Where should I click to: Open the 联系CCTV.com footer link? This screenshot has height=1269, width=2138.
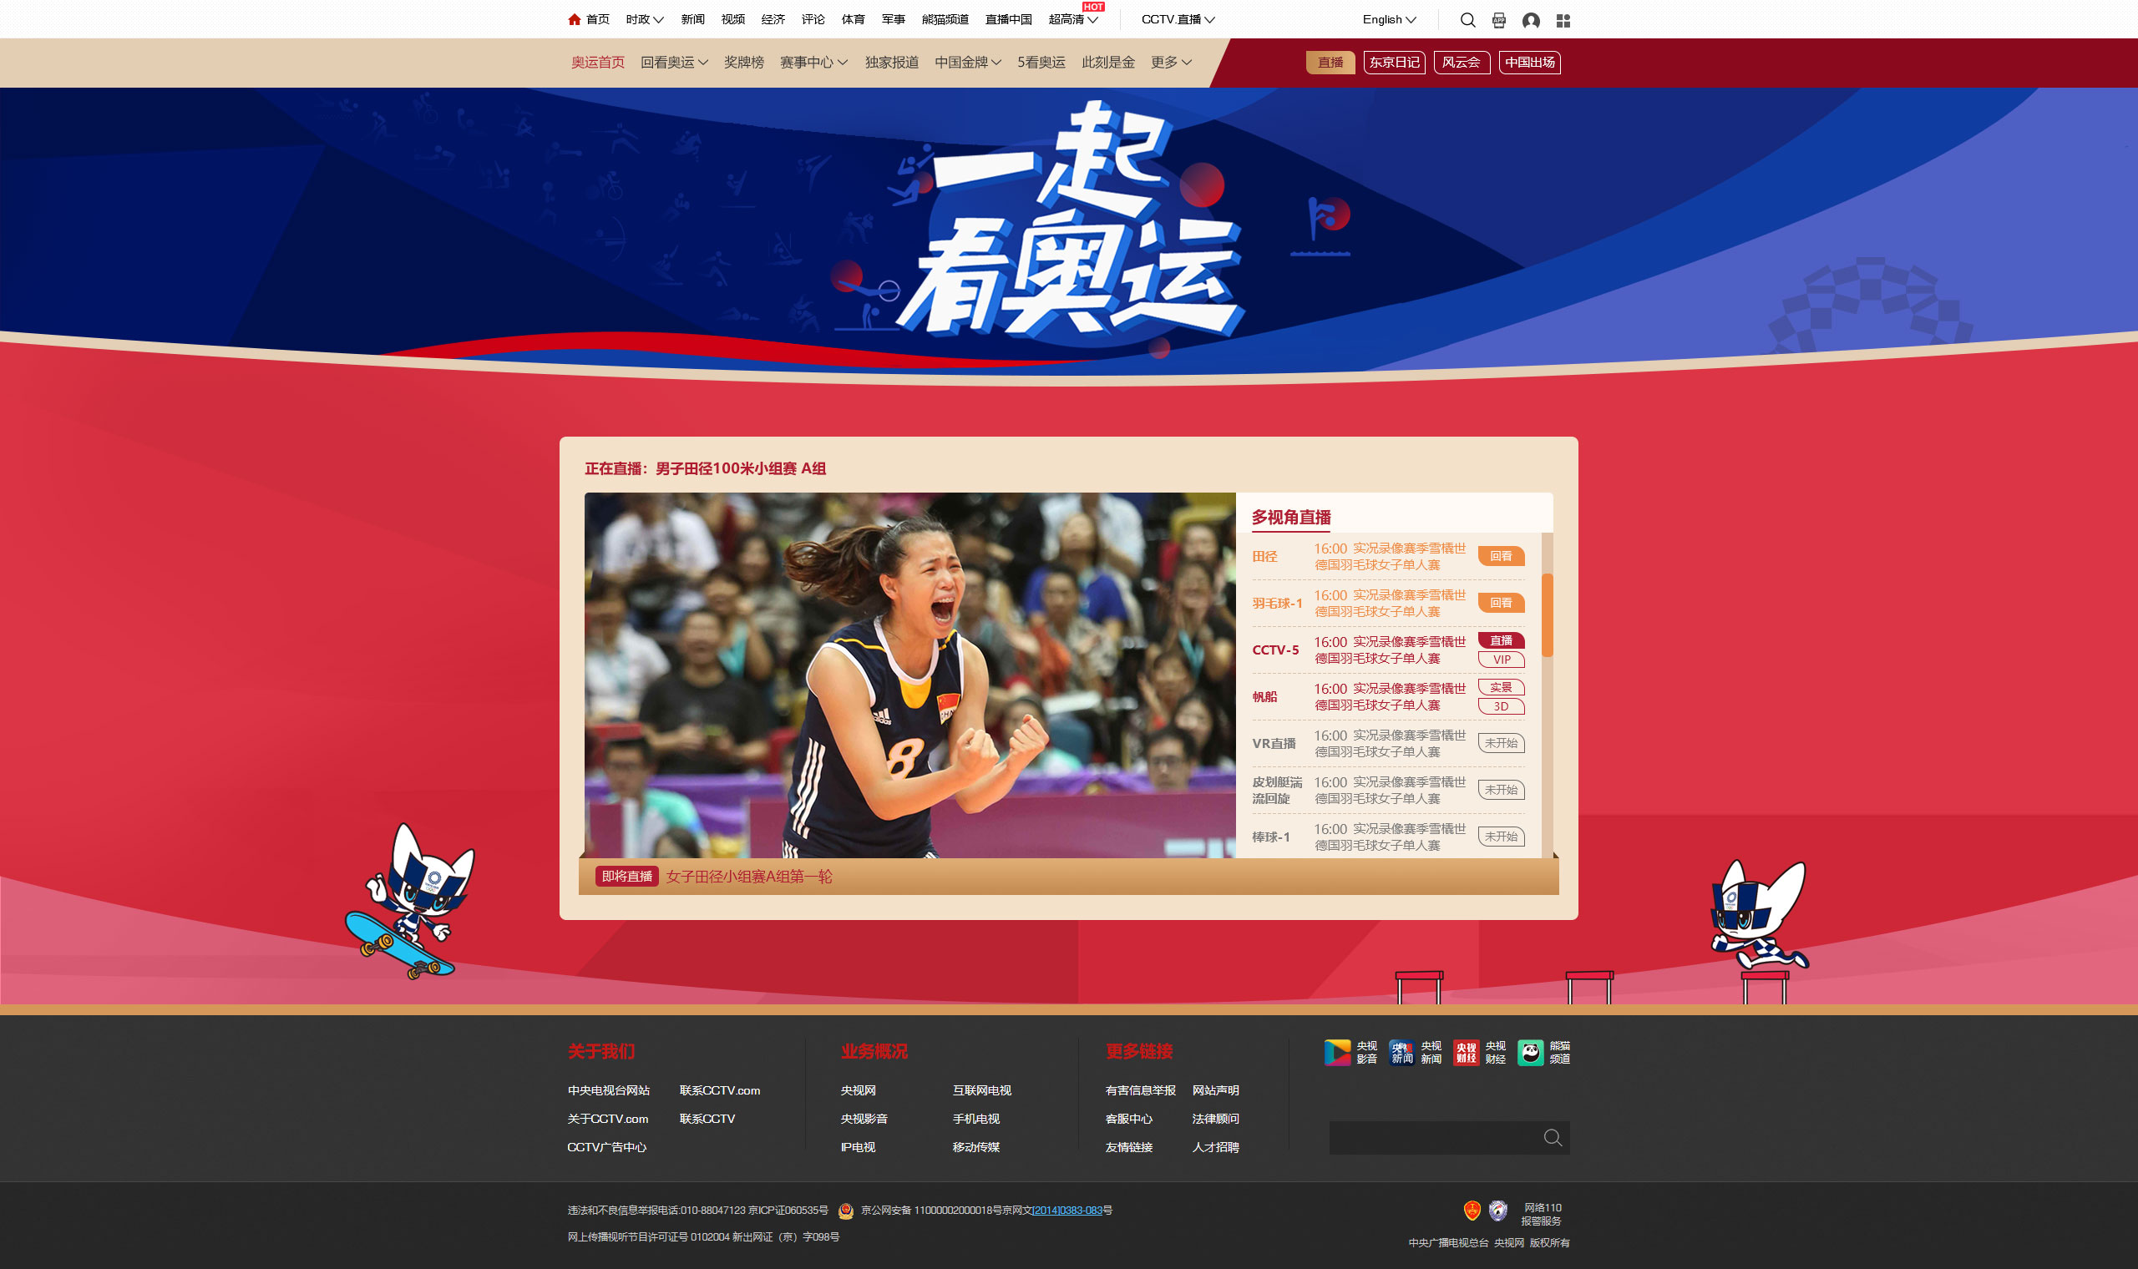coord(720,1090)
